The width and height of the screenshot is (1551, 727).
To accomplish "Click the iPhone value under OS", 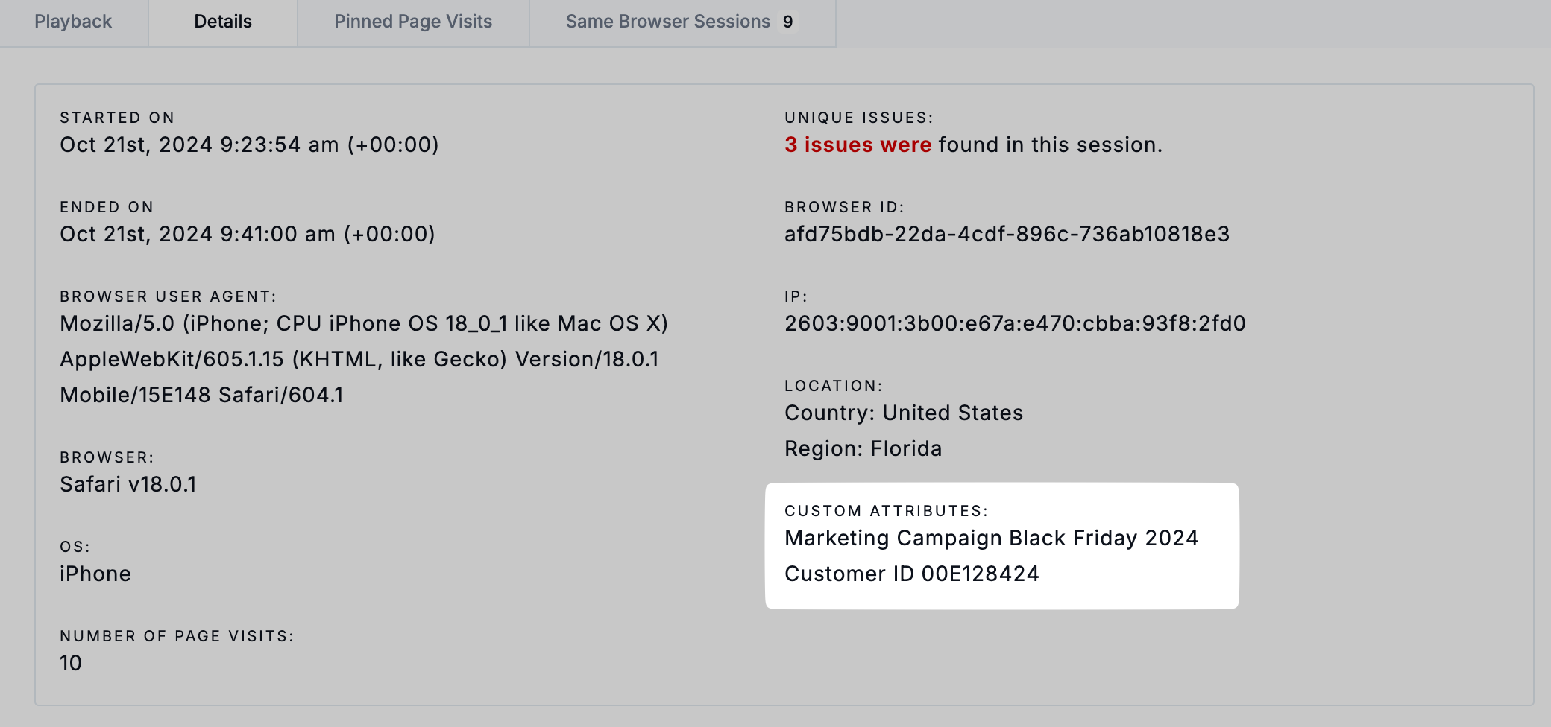I will pos(95,574).
